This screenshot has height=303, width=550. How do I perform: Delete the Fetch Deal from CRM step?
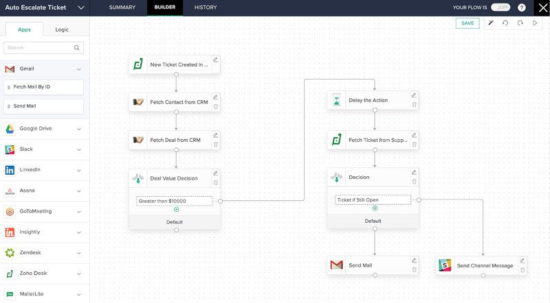(x=215, y=145)
